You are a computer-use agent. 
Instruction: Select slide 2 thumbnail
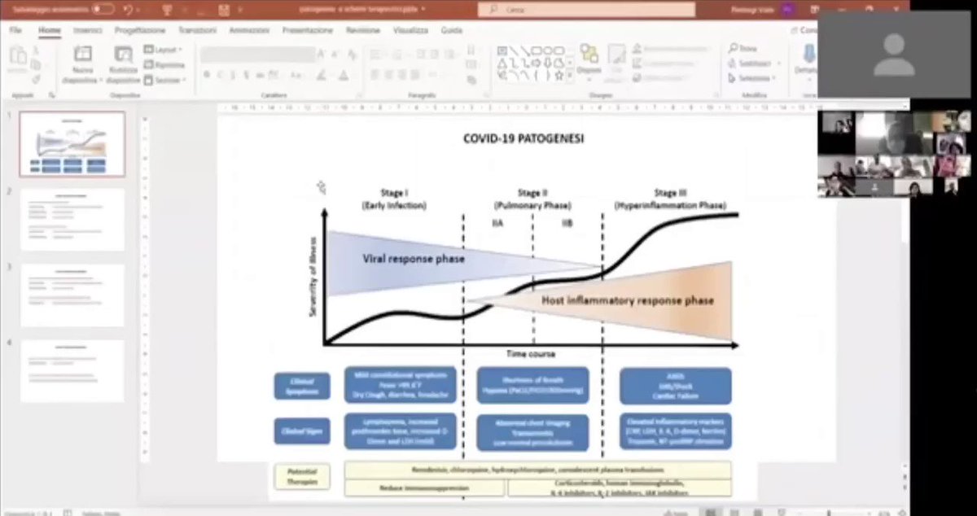pos(72,220)
